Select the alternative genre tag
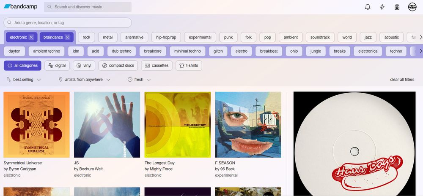 point(135,38)
